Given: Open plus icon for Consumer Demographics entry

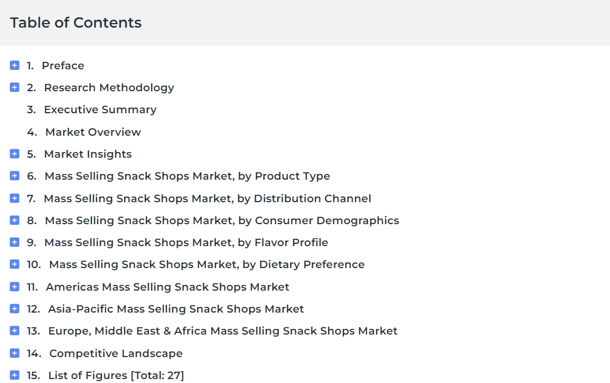Looking at the screenshot, I should [15, 220].
